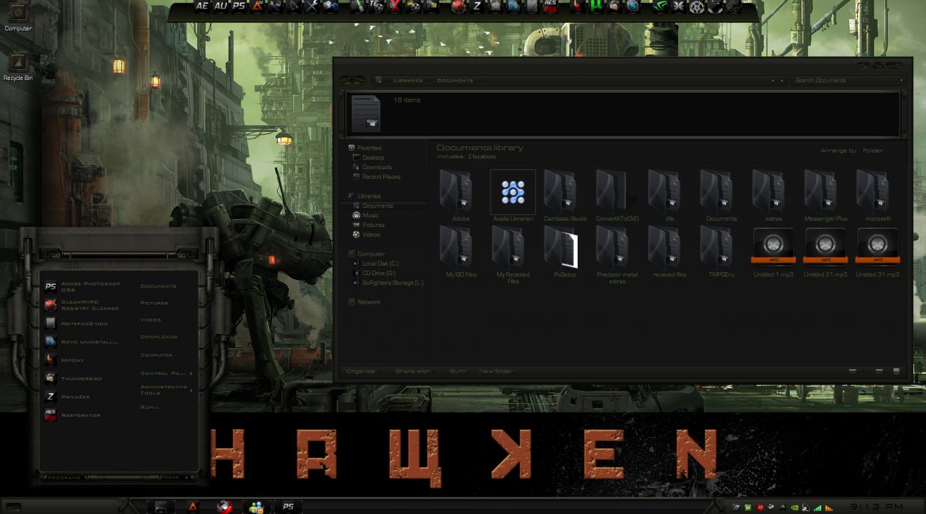Open the address bar history dropdown

(x=773, y=80)
